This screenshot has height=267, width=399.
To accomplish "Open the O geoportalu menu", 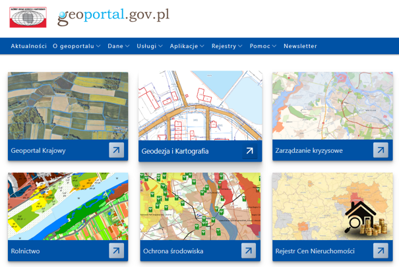I will point(73,46).
